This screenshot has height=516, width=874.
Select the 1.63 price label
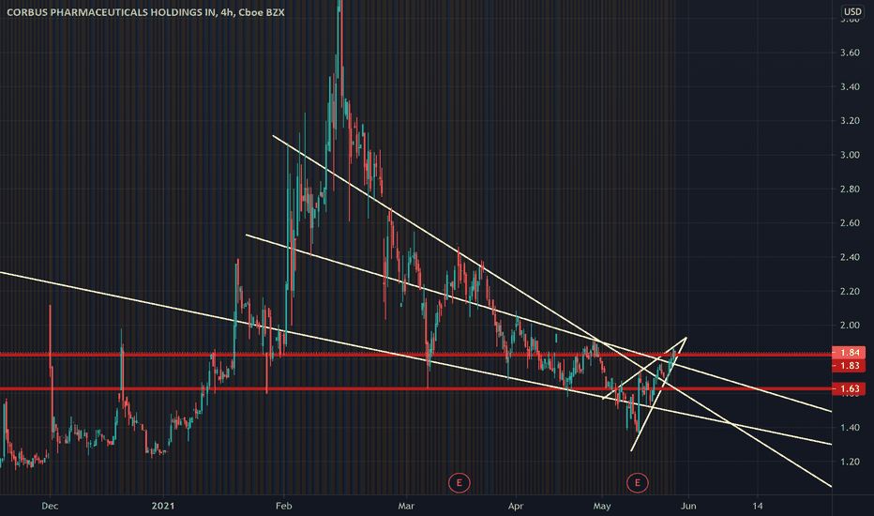click(849, 388)
